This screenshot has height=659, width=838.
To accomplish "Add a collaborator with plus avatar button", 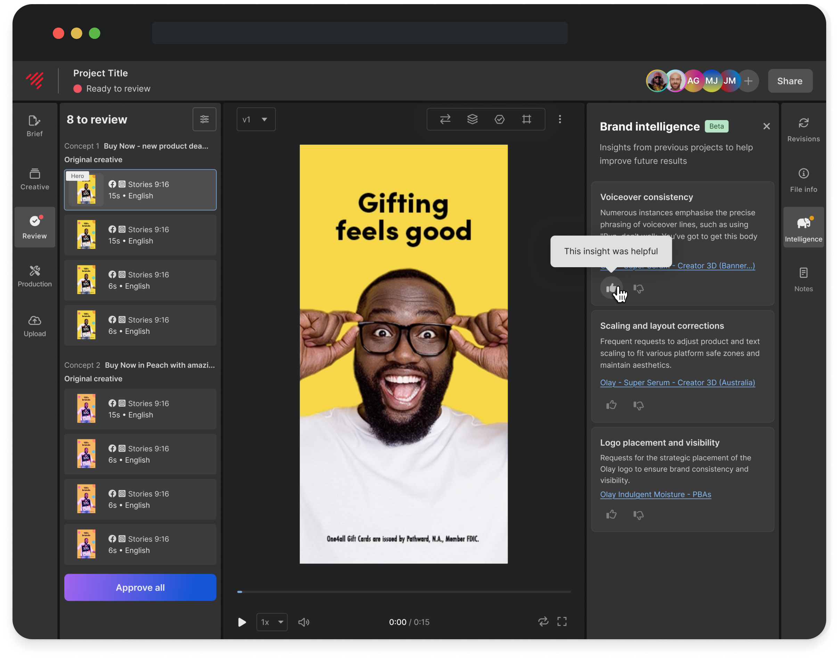I will pos(748,81).
